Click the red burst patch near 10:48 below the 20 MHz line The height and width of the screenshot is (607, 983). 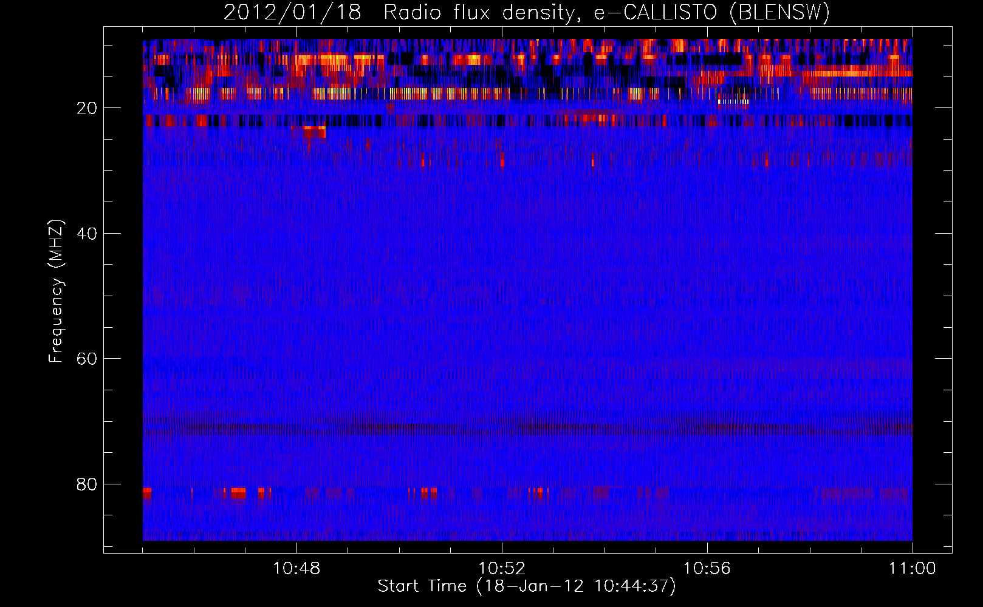(313, 132)
